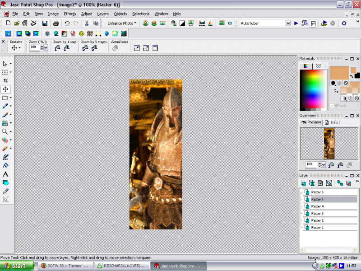Click the Delete Layer icon

click(x=349, y=183)
